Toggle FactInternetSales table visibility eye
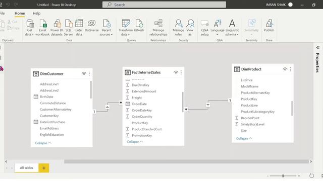 176,72
